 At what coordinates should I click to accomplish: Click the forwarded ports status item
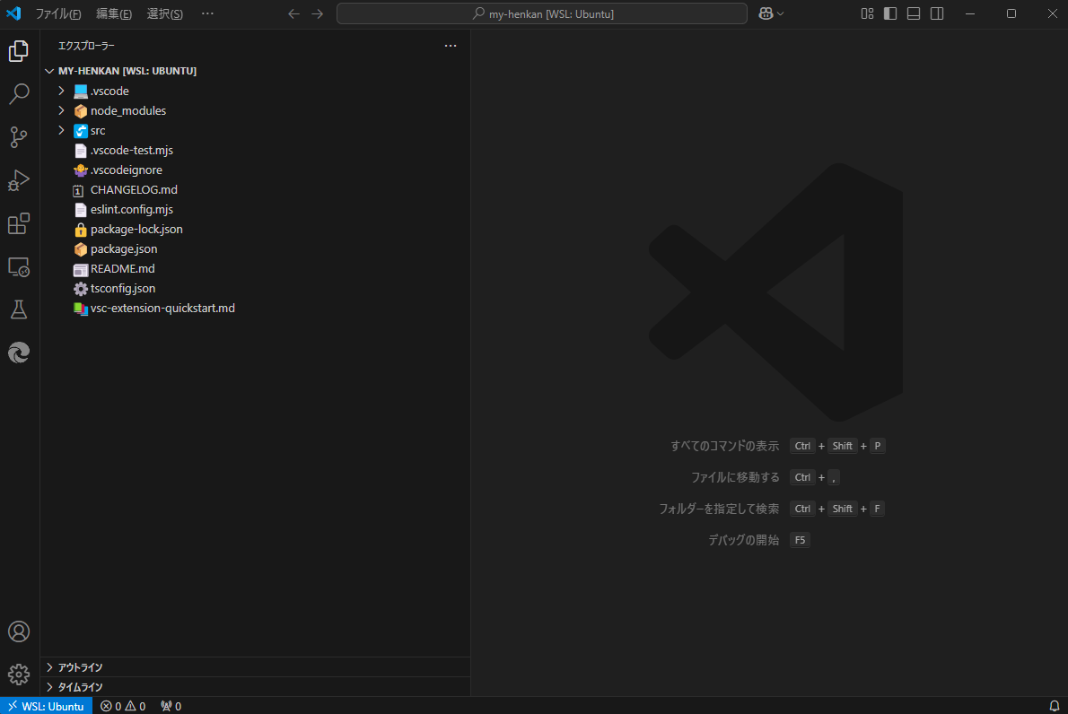pyautogui.click(x=171, y=706)
